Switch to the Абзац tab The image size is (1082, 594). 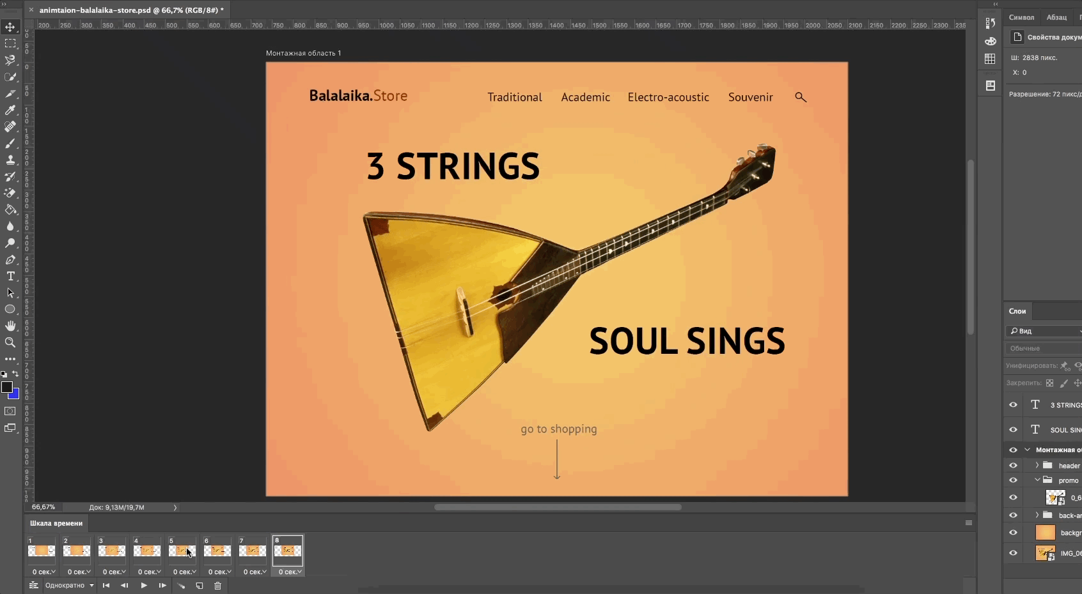1056,17
